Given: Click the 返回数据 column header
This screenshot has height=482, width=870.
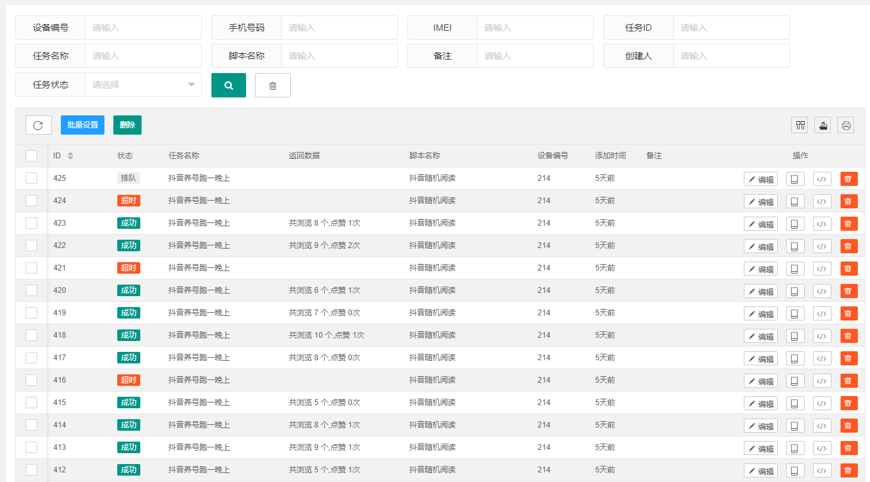Looking at the screenshot, I should (304, 156).
